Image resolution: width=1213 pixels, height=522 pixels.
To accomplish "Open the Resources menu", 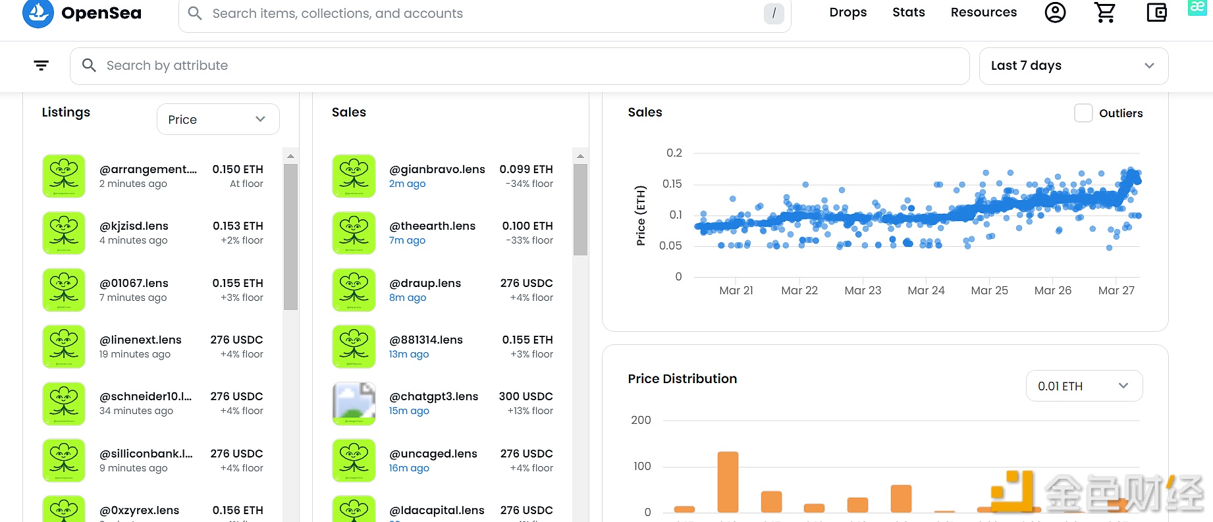I will [x=983, y=13].
